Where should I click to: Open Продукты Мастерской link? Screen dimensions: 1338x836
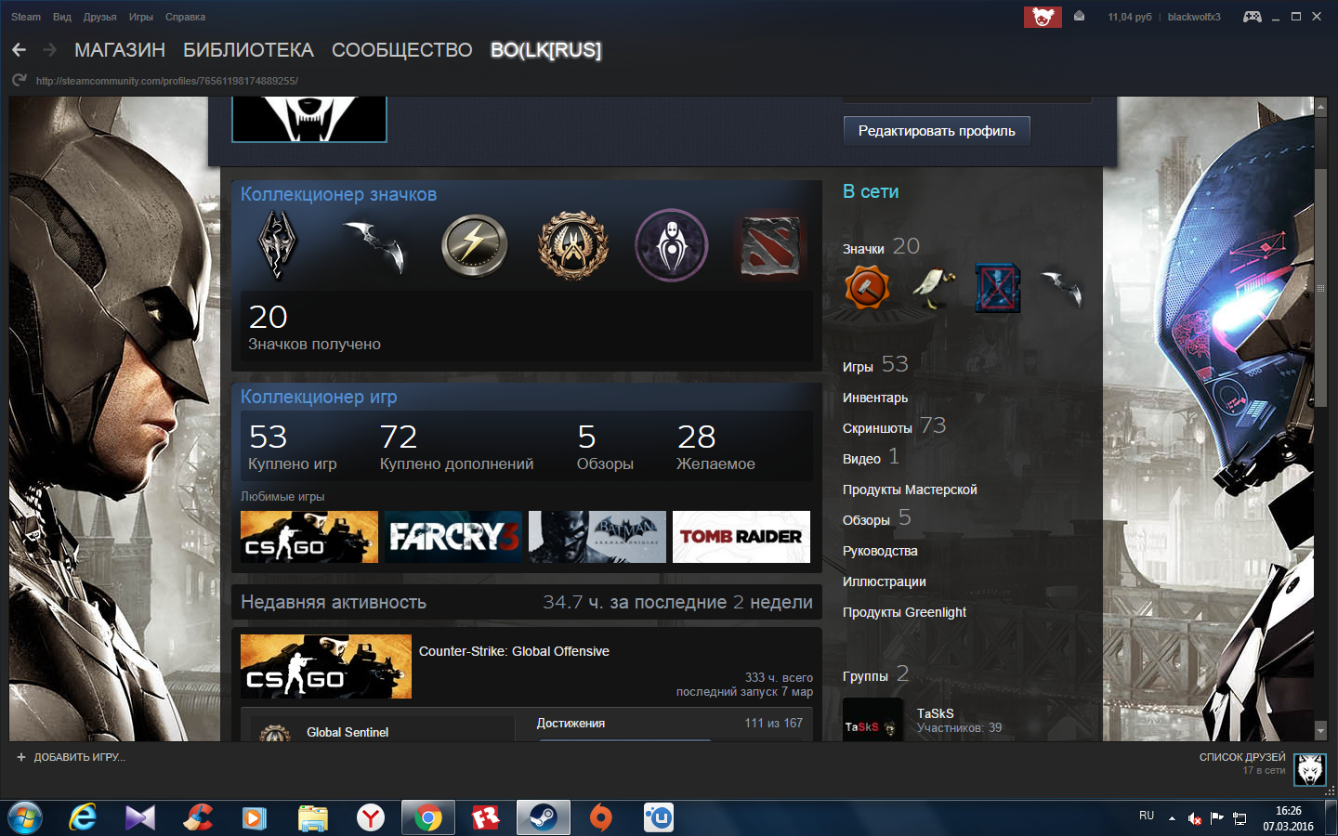(910, 490)
